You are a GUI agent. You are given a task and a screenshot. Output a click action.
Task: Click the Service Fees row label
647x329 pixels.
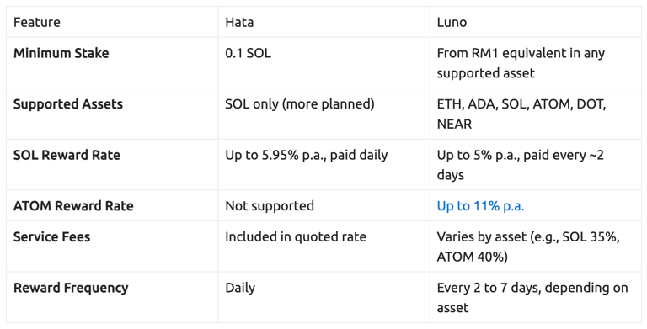[51, 236]
